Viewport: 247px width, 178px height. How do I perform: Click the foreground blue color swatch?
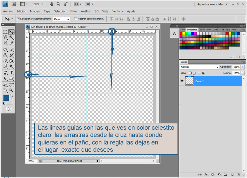coord(6,98)
